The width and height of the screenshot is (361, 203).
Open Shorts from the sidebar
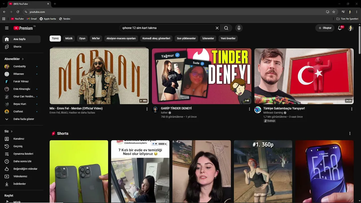[x=21, y=47]
